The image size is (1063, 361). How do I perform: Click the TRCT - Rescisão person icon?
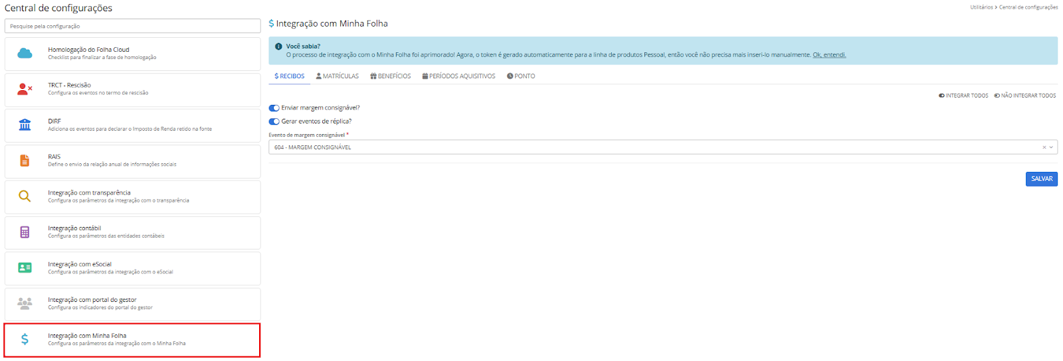click(x=25, y=89)
